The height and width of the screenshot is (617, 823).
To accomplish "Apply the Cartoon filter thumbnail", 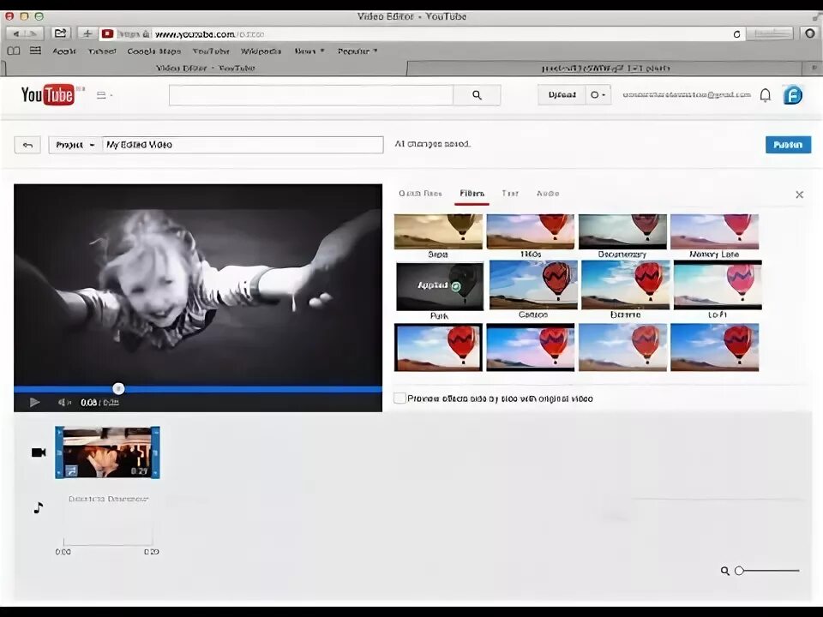I will 533,285.
